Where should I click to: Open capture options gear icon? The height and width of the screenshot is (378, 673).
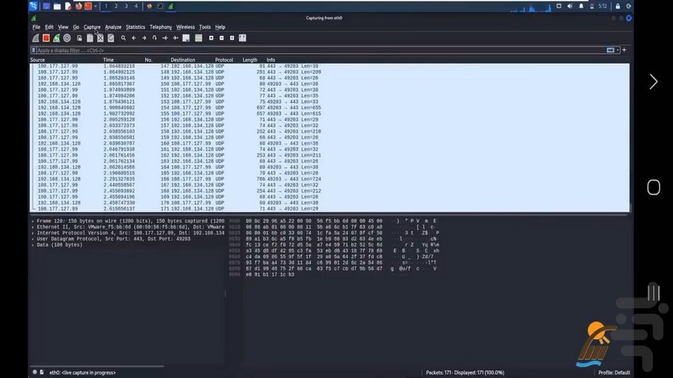pos(67,38)
